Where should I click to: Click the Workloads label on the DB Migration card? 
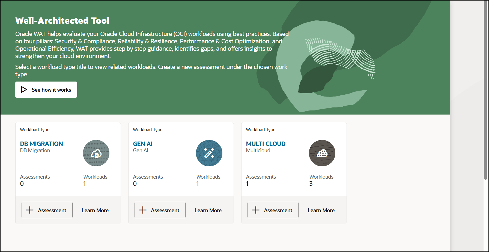[95, 177]
